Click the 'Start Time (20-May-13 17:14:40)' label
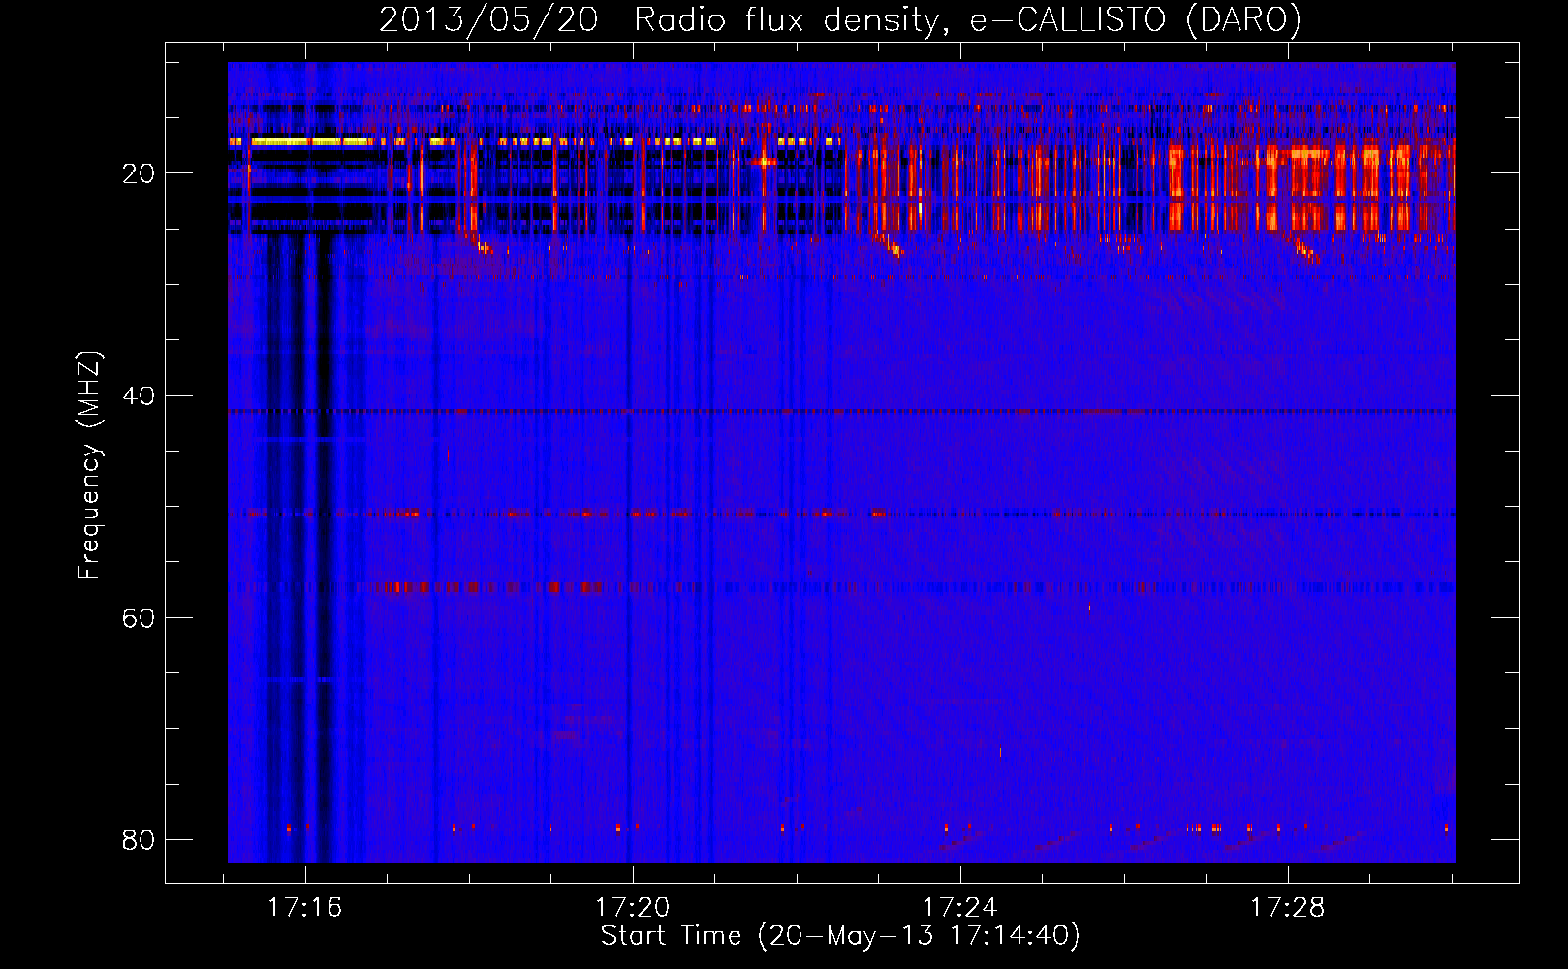1568x969 pixels. tap(840, 936)
